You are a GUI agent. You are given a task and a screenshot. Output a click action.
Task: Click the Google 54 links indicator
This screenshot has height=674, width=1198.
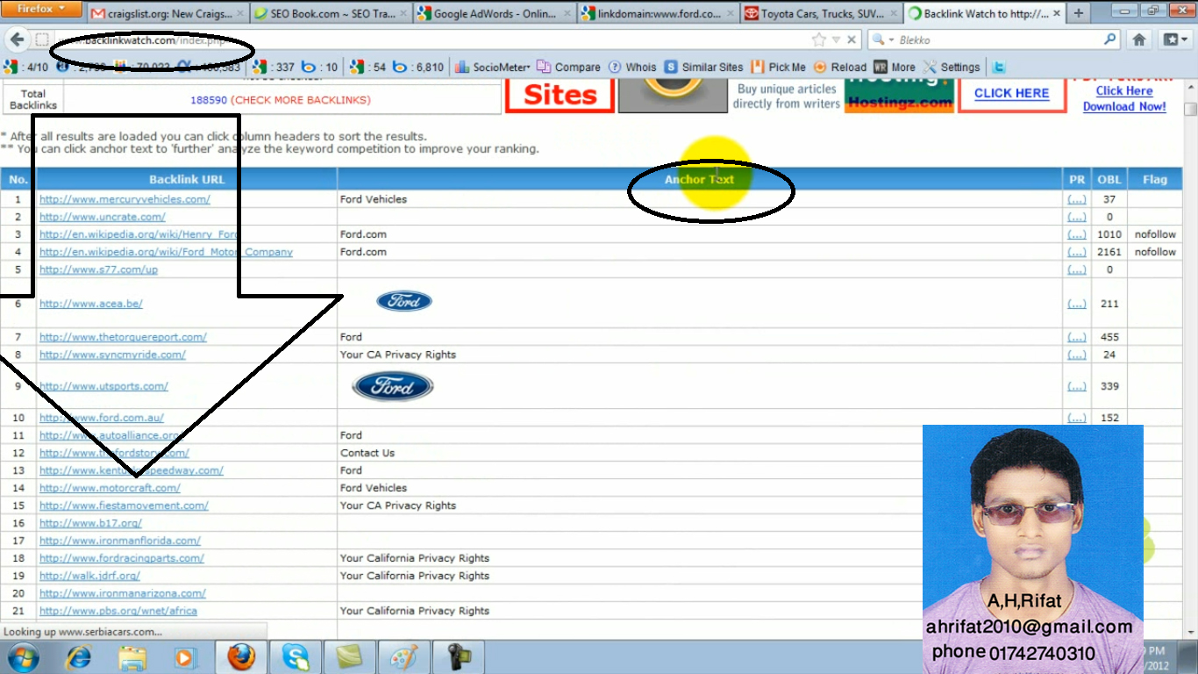coord(367,67)
